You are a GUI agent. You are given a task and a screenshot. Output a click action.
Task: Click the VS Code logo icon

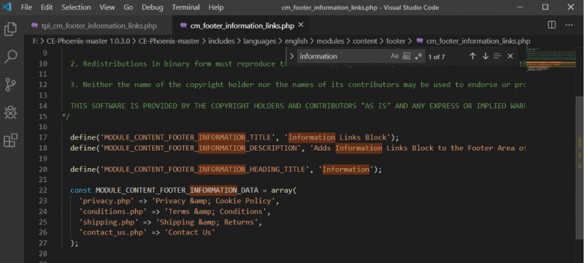click(7, 7)
